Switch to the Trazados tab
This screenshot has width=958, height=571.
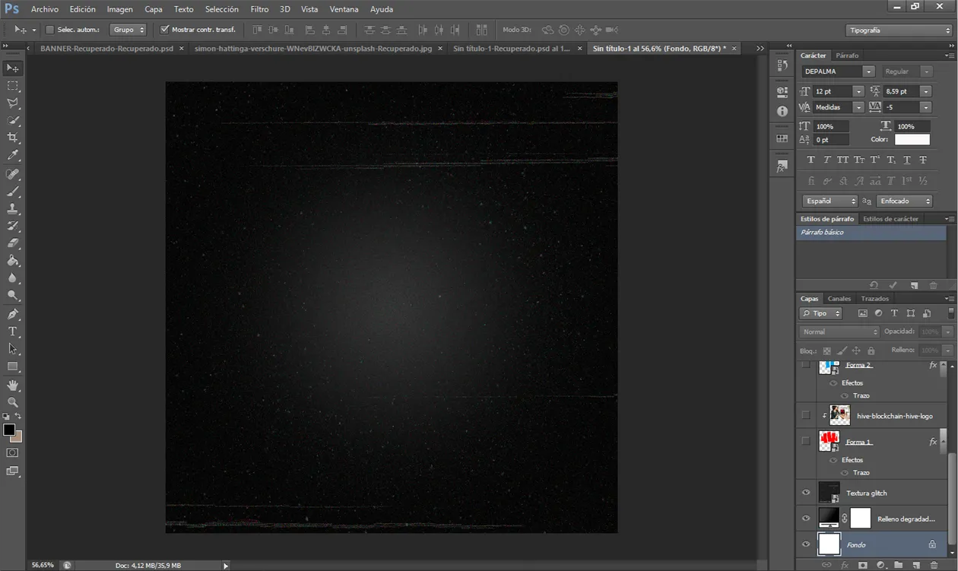(874, 299)
